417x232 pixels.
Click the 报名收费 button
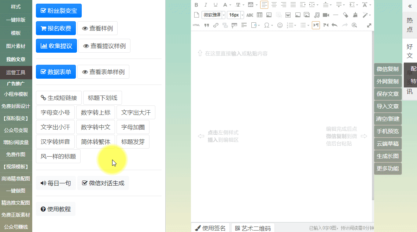56,29
